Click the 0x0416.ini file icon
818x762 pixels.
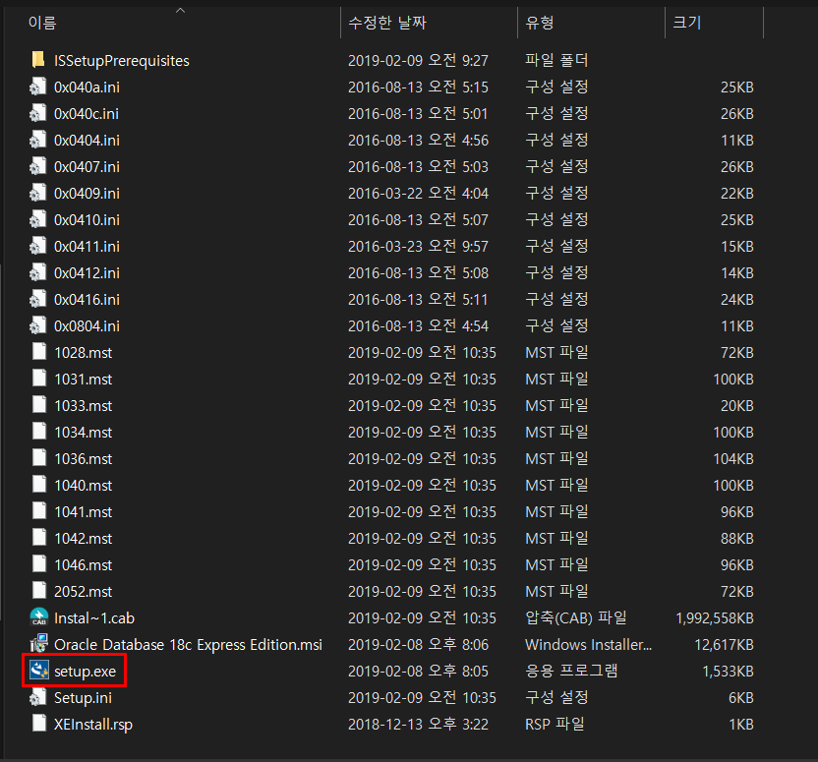[38, 299]
